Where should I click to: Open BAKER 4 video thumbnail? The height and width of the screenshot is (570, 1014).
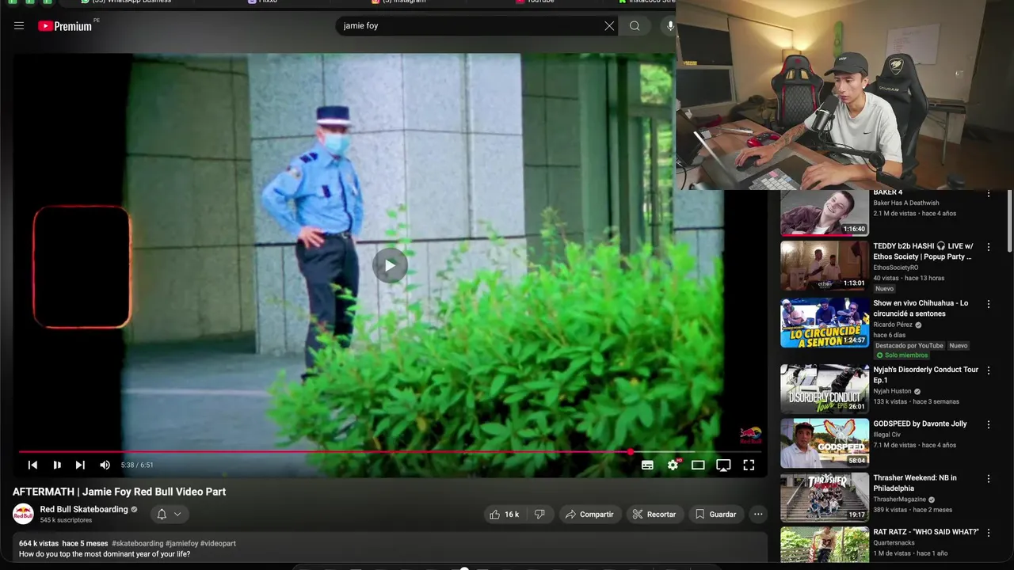(x=825, y=212)
